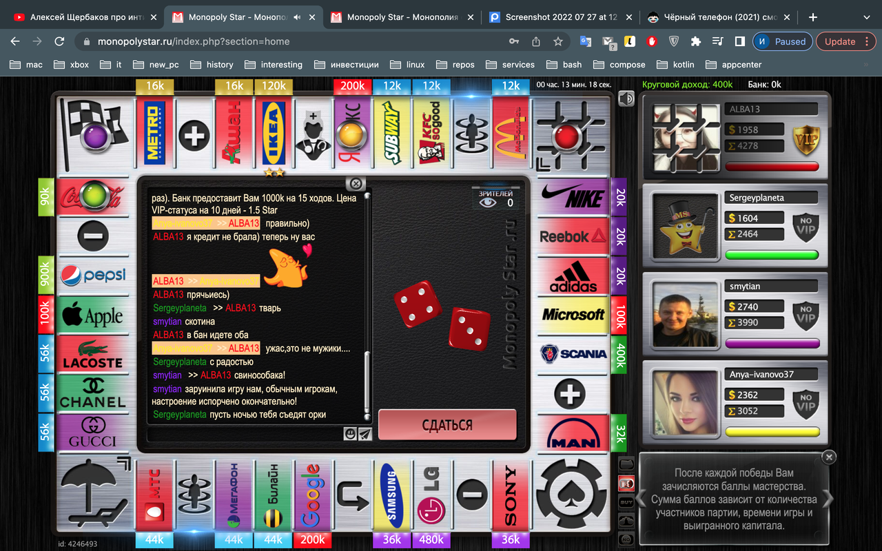
Task: Click the Reebok property cell
Action: click(573, 237)
